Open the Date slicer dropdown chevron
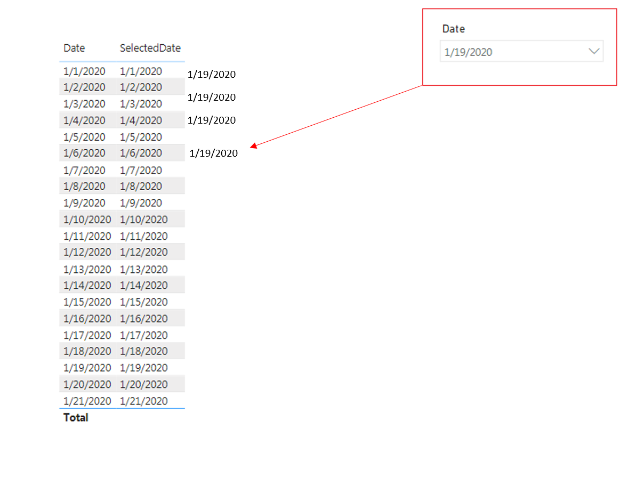Image resolution: width=628 pixels, height=478 pixels. (594, 51)
